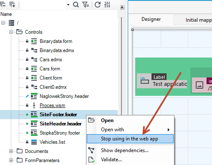The height and width of the screenshot is (165, 212).
Task: Switch to the Initial mapping tab
Action: 199,20
